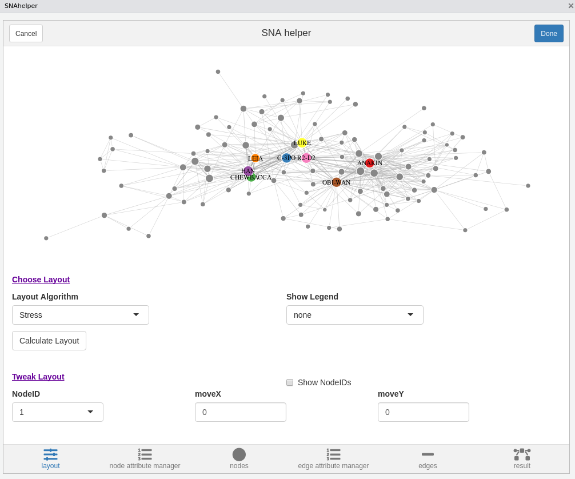Click the Calculate Layout button
This screenshot has width=575, height=479.
click(49, 341)
